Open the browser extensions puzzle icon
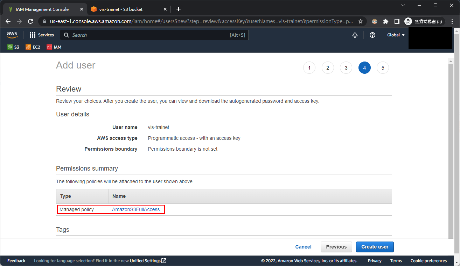Viewport: 460px width, 266px height. (x=386, y=21)
